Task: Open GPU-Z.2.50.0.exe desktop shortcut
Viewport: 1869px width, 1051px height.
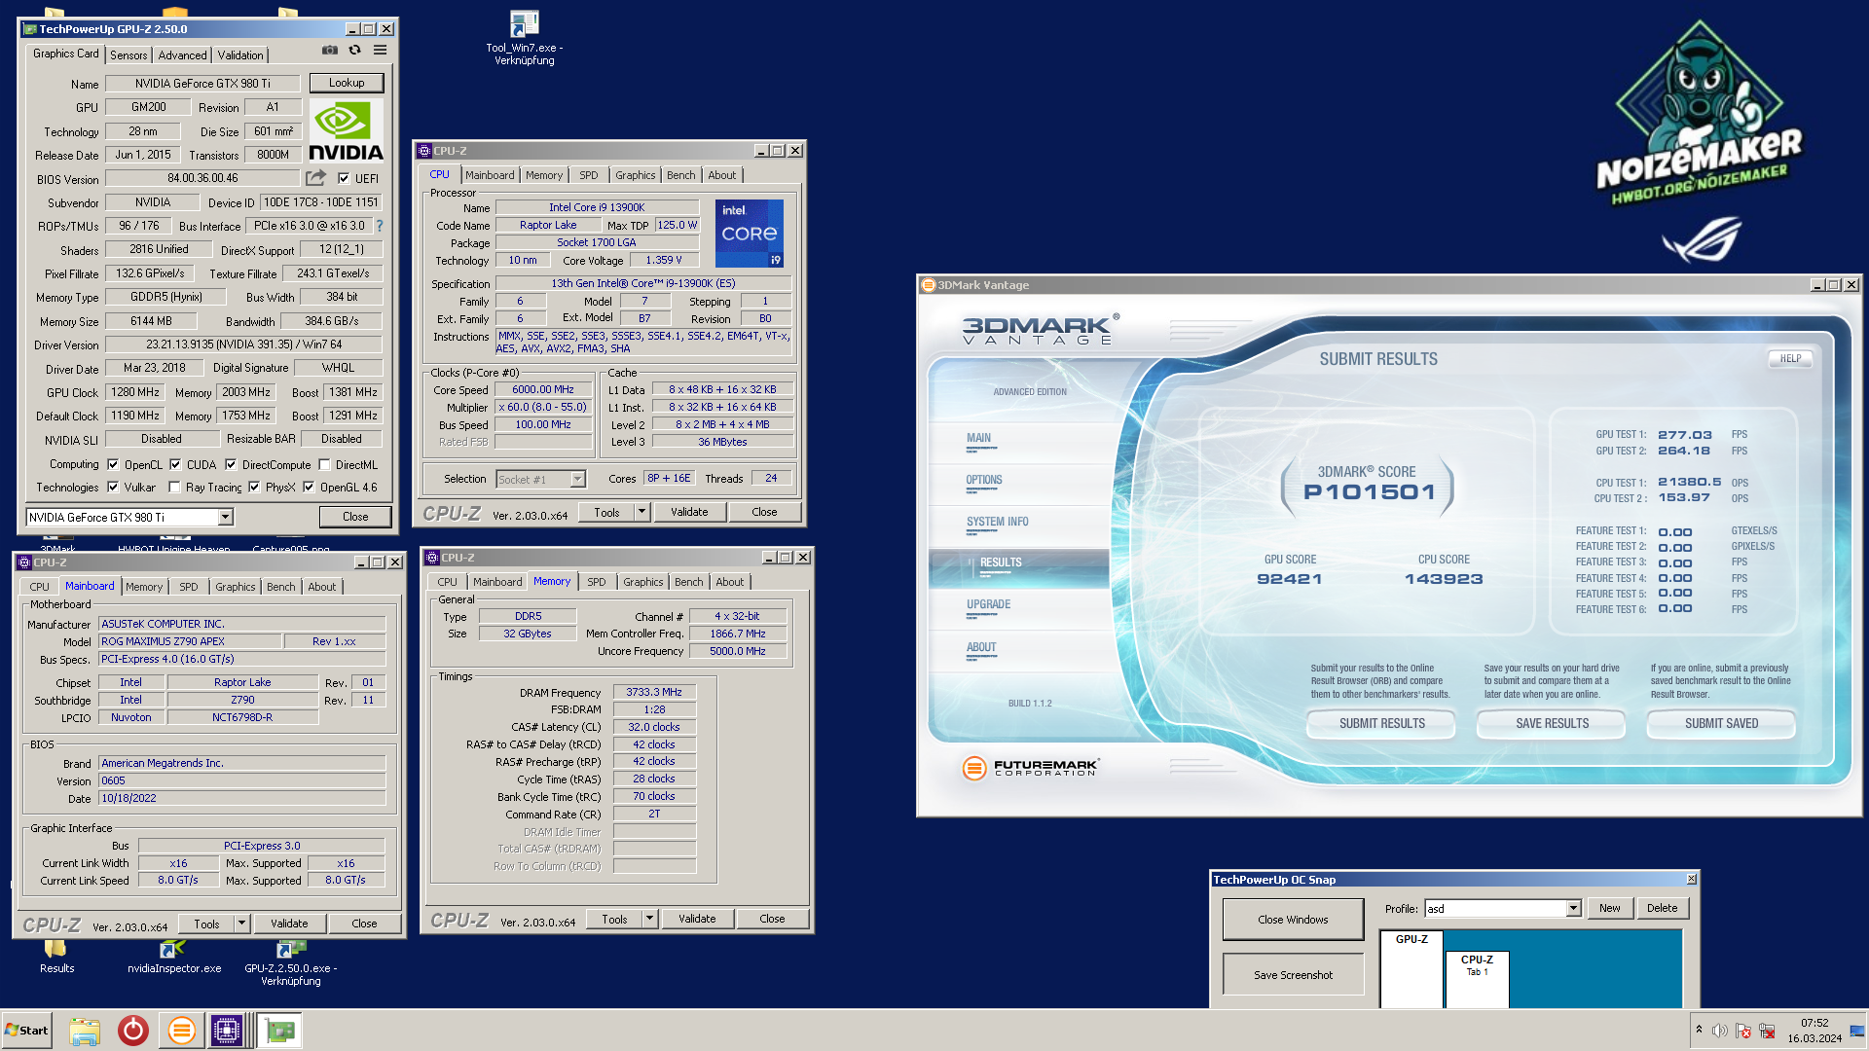Action: 290,962
